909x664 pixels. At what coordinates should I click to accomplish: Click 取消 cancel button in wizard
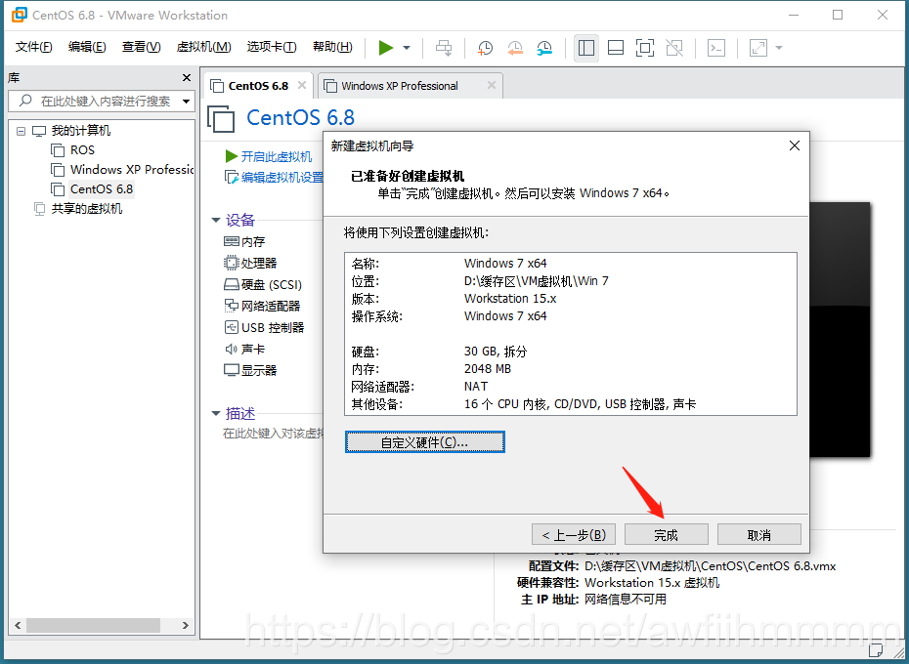pos(758,535)
